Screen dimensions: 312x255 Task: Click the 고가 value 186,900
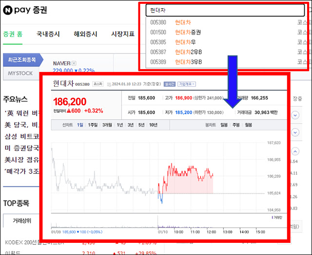click(x=183, y=98)
